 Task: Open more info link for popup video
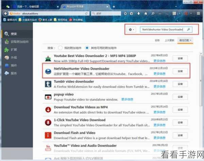127,99
